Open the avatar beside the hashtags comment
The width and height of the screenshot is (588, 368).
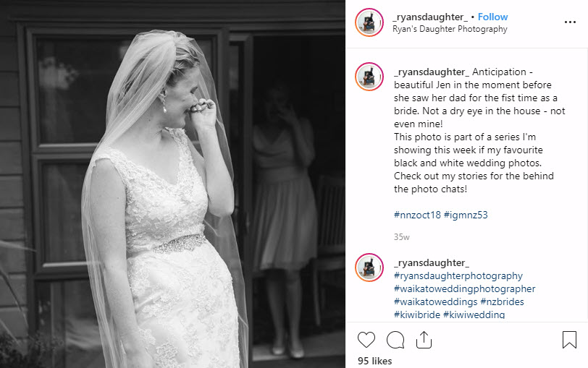[x=369, y=268]
